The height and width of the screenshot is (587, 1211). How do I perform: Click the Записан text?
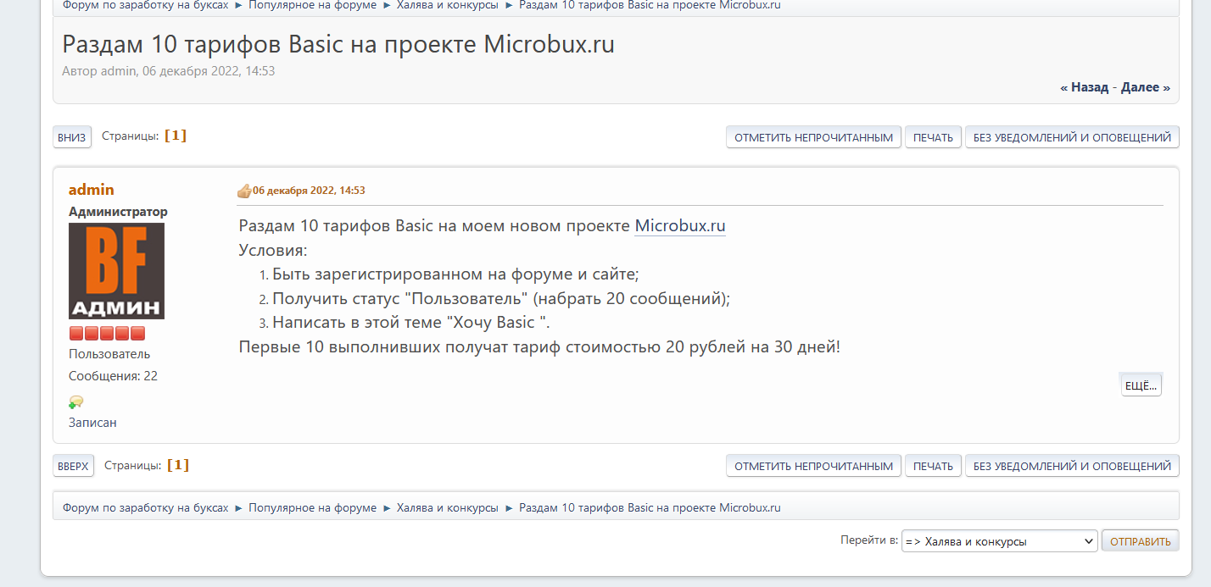[92, 422]
